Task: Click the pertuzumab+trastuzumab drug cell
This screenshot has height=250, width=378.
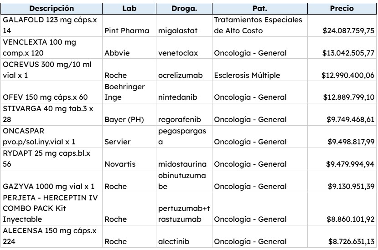Action: tap(183, 214)
